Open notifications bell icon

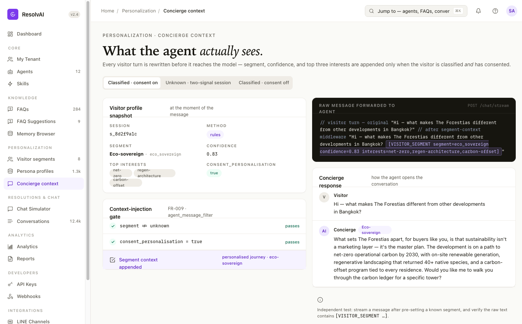click(478, 11)
